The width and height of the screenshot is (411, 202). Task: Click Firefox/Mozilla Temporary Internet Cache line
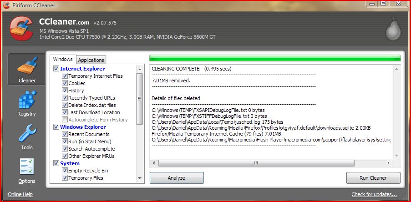click(x=216, y=134)
